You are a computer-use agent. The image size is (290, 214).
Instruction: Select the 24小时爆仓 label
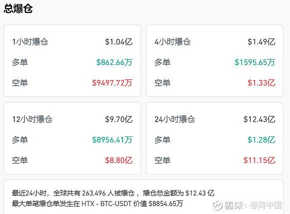(x=175, y=119)
